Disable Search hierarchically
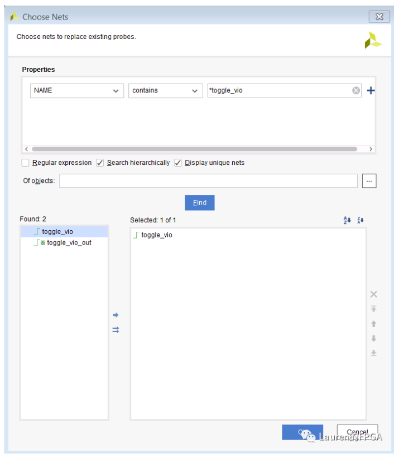The width and height of the screenshot is (399, 458). point(99,163)
